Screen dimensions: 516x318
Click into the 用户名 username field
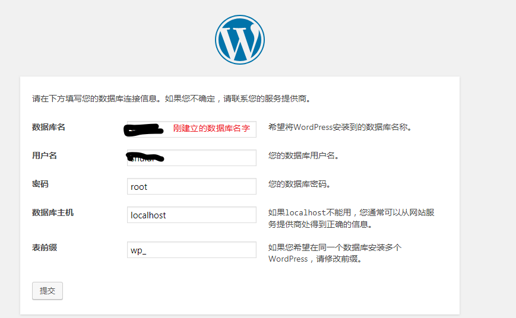click(x=192, y=158)
